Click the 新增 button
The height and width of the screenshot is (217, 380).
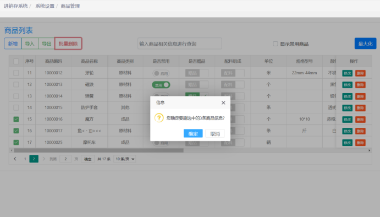pos(13,44)
